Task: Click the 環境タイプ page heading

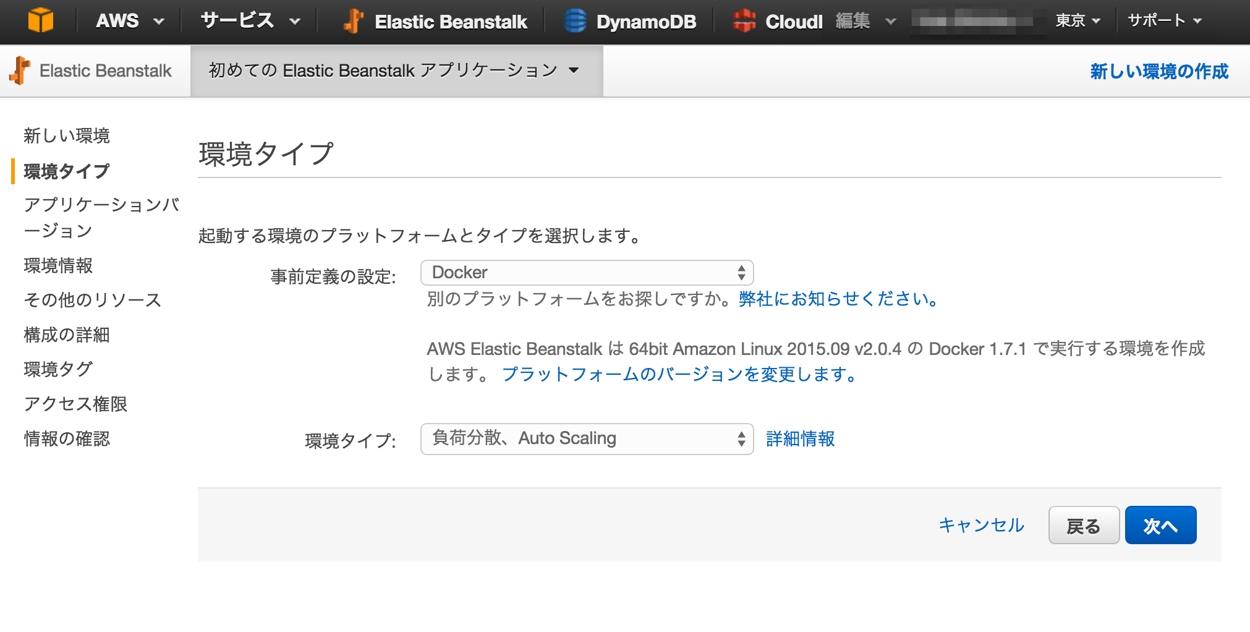Action: point(266,153)
